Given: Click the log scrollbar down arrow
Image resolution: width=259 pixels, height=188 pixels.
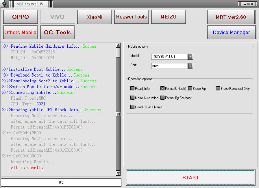Looking at the screenshot, I should click(118, 173).
